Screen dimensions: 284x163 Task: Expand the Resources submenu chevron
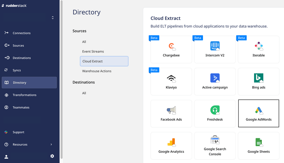pos(51,144)
